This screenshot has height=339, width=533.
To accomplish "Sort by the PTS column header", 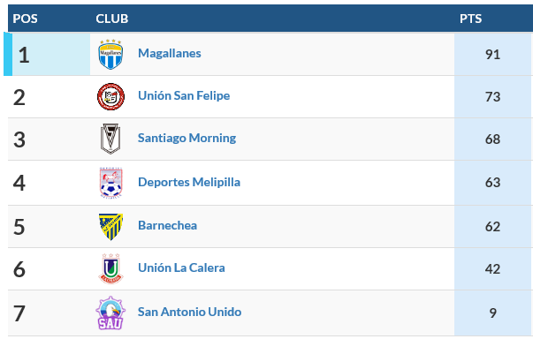I will 470,19.
